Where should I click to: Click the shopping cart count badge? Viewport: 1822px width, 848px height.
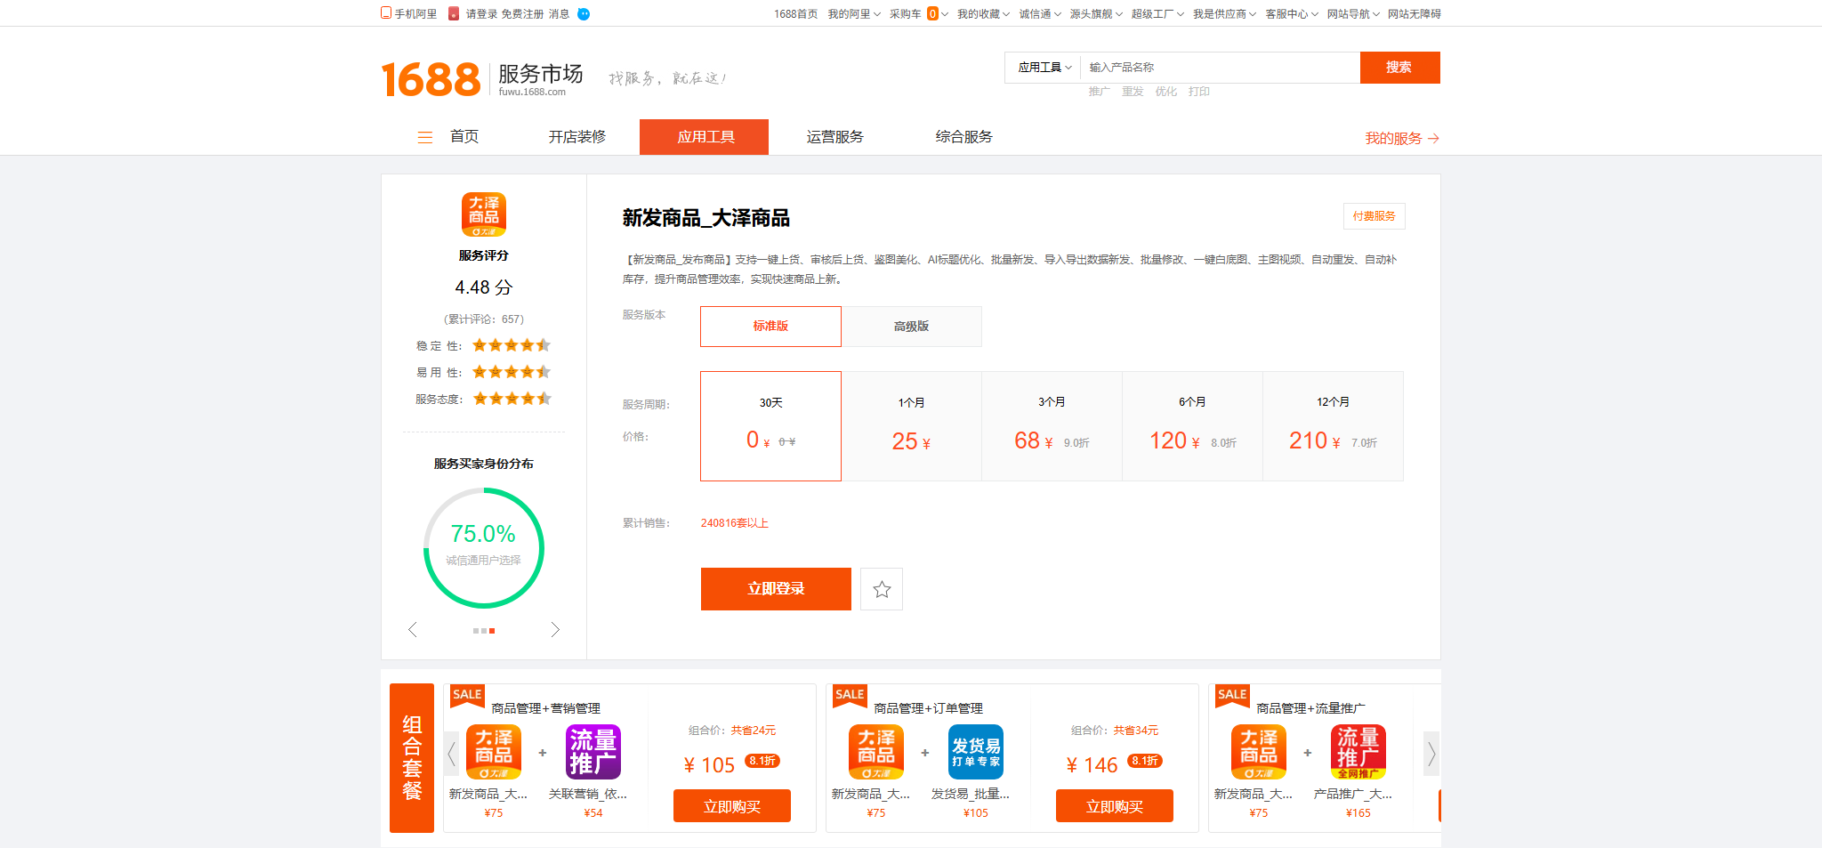(932, 13)
